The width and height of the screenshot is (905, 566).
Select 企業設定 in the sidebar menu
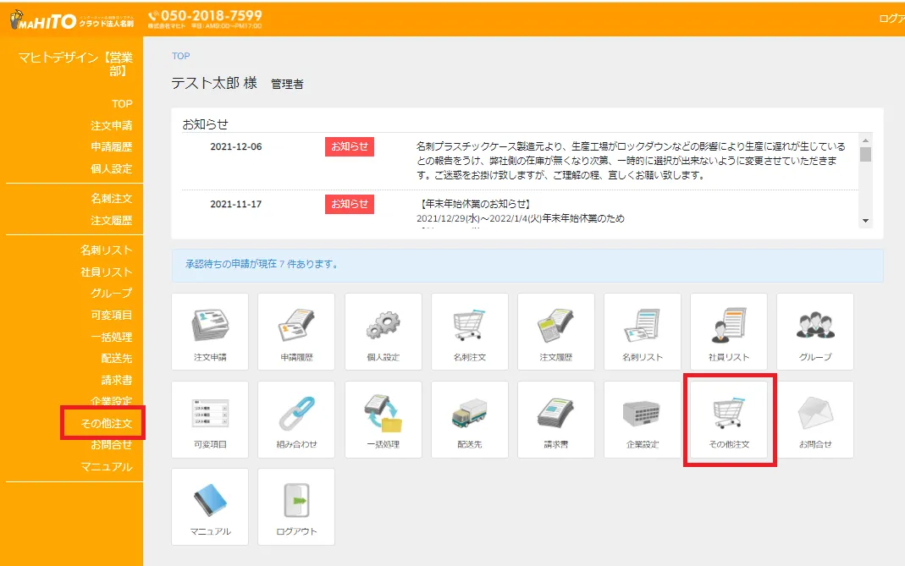point(113,401)
